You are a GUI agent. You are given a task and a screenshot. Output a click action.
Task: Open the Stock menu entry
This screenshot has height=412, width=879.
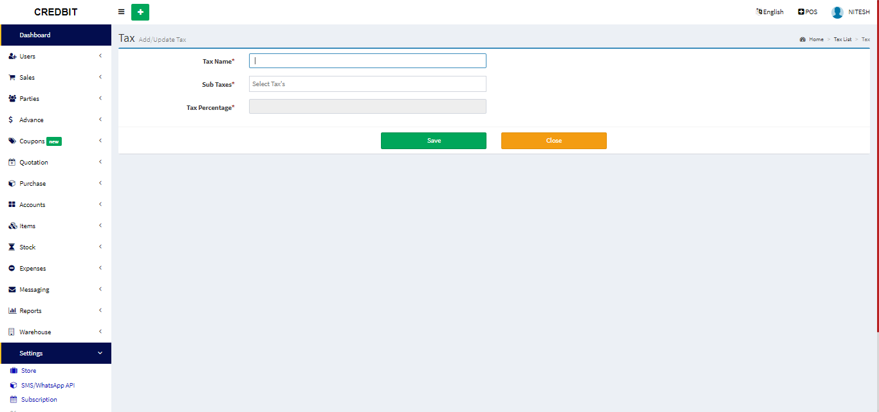(x=56, y=247)
